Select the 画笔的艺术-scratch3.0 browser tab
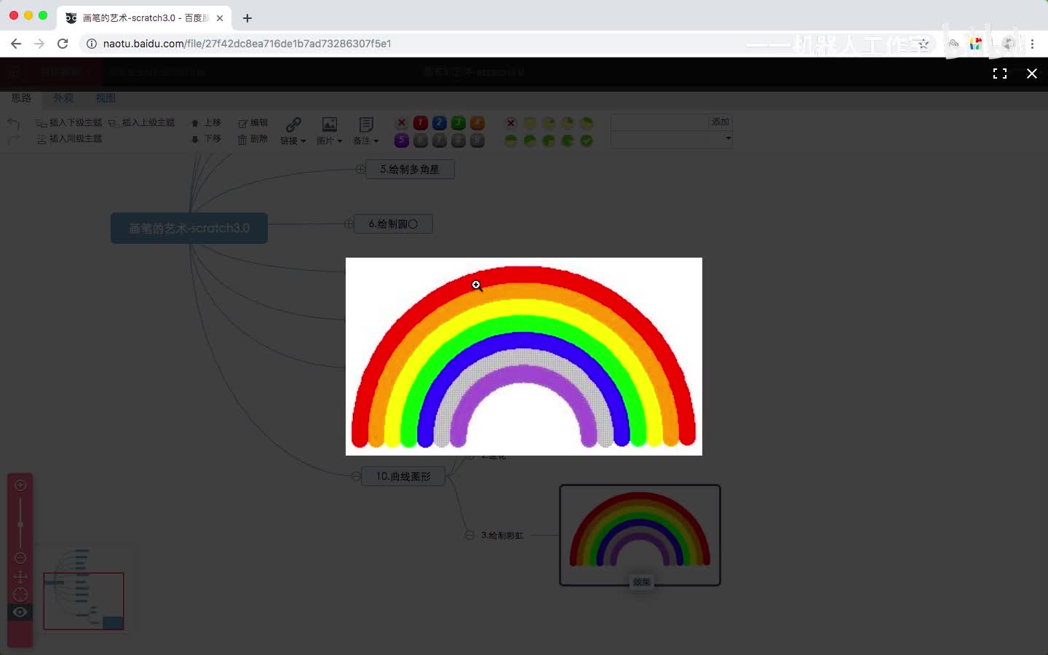The height and width of the screenshot is (655, 1048). click(144, 18)
